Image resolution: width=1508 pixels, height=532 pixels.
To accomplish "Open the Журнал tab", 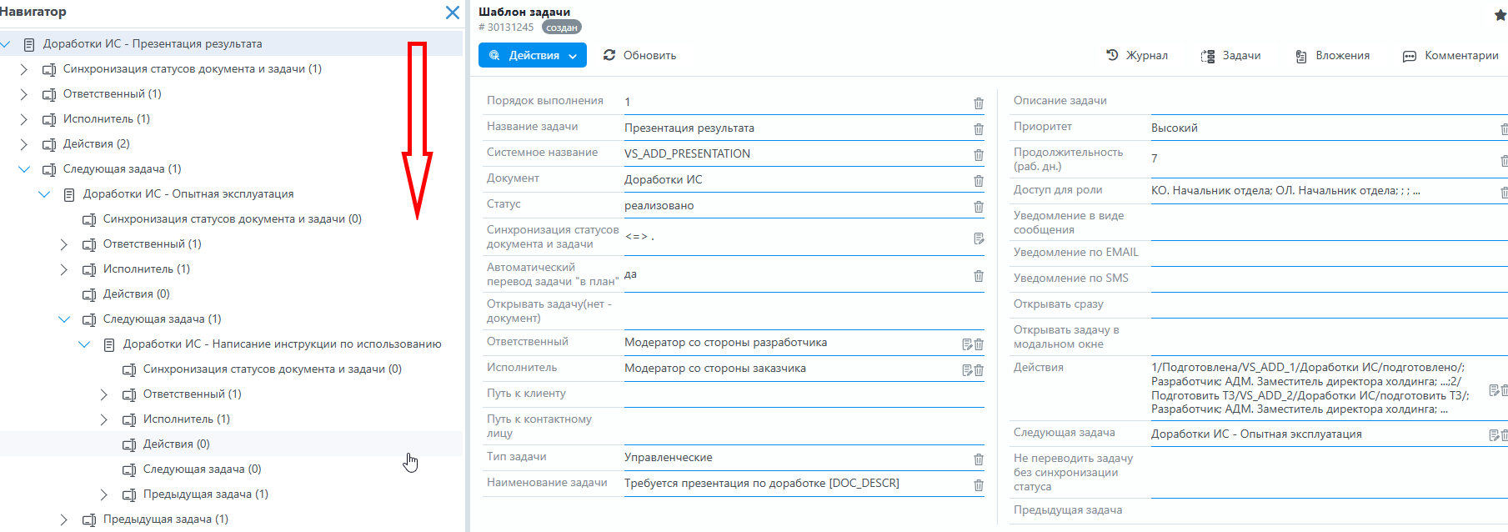I will 1137,56.
